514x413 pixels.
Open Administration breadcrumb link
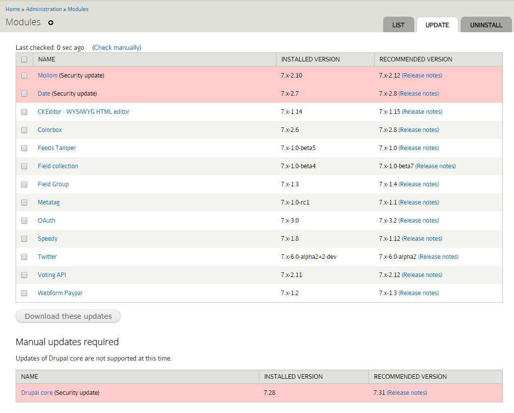(44, 9)
